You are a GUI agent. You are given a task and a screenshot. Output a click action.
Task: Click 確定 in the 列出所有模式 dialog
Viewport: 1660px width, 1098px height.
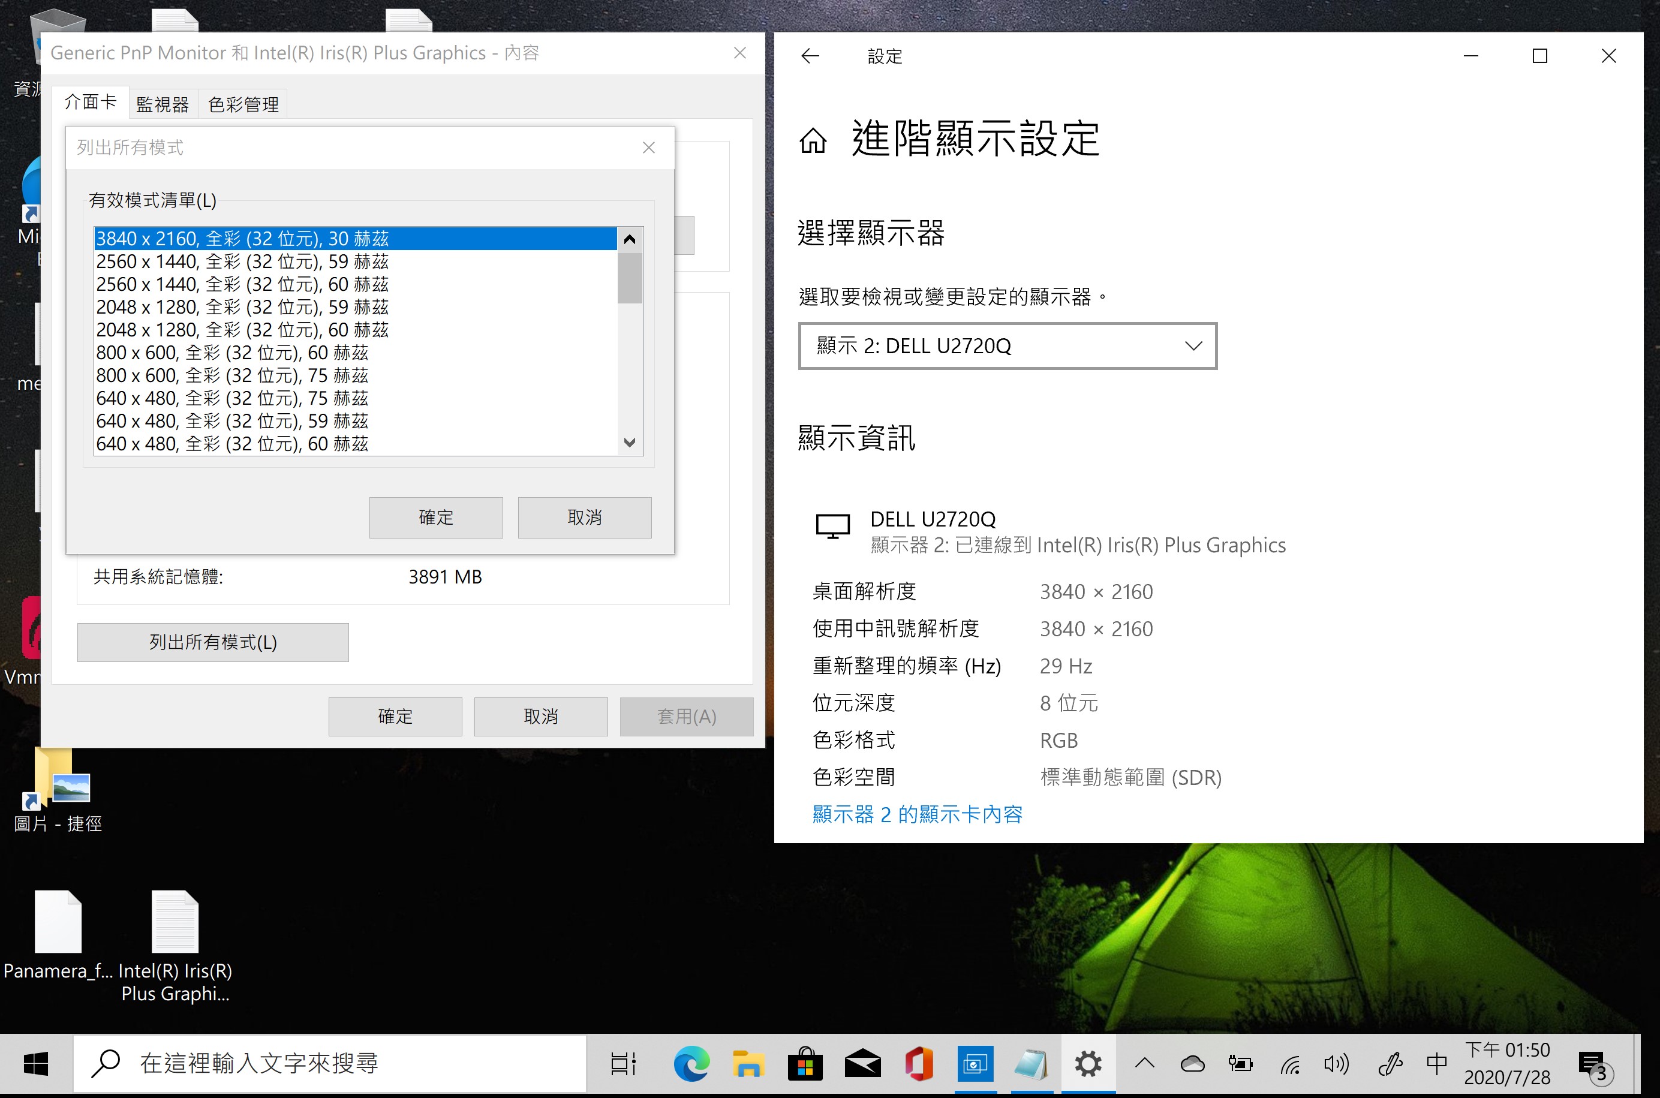[435, 518]
